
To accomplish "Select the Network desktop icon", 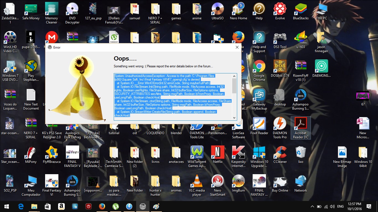I will 301,184.
